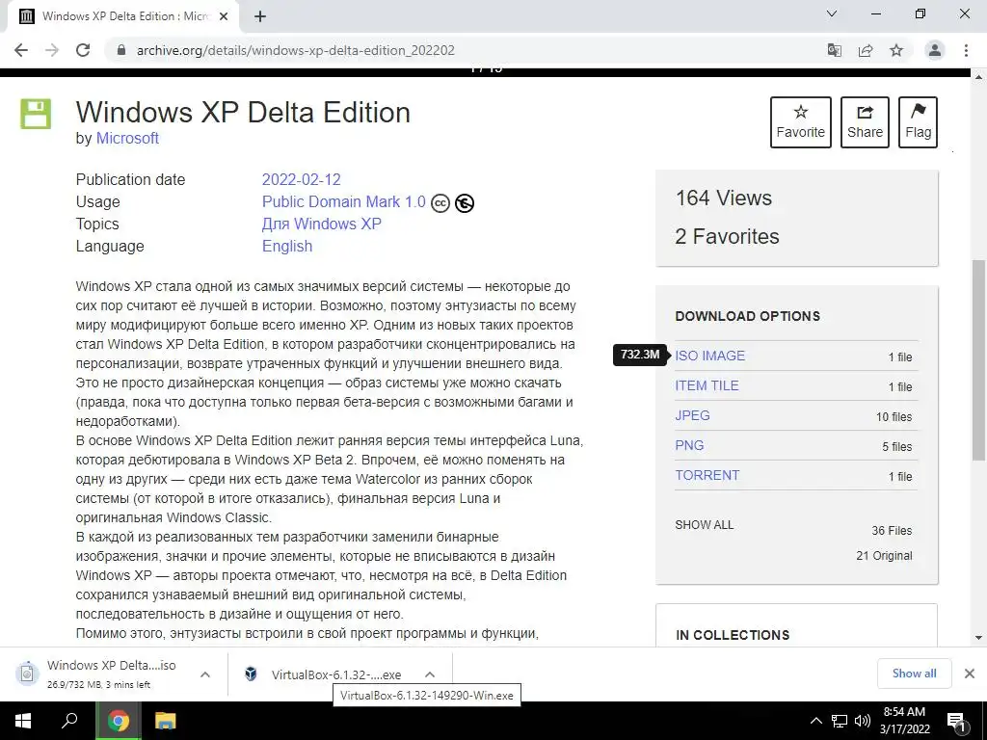Click the 164 Views text
Screen dimensions: 987x740
(724, 198)
